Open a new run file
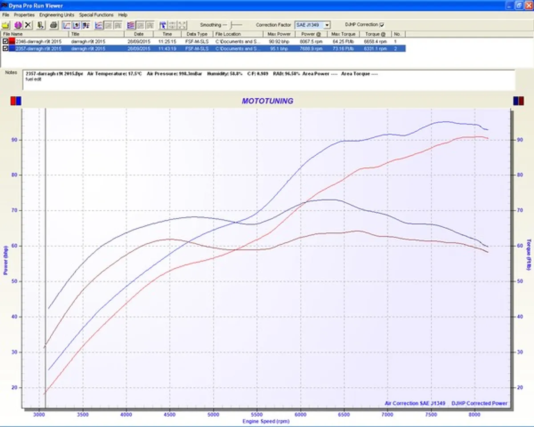Viewport: 534px width, 427px height. pos(6,24)
